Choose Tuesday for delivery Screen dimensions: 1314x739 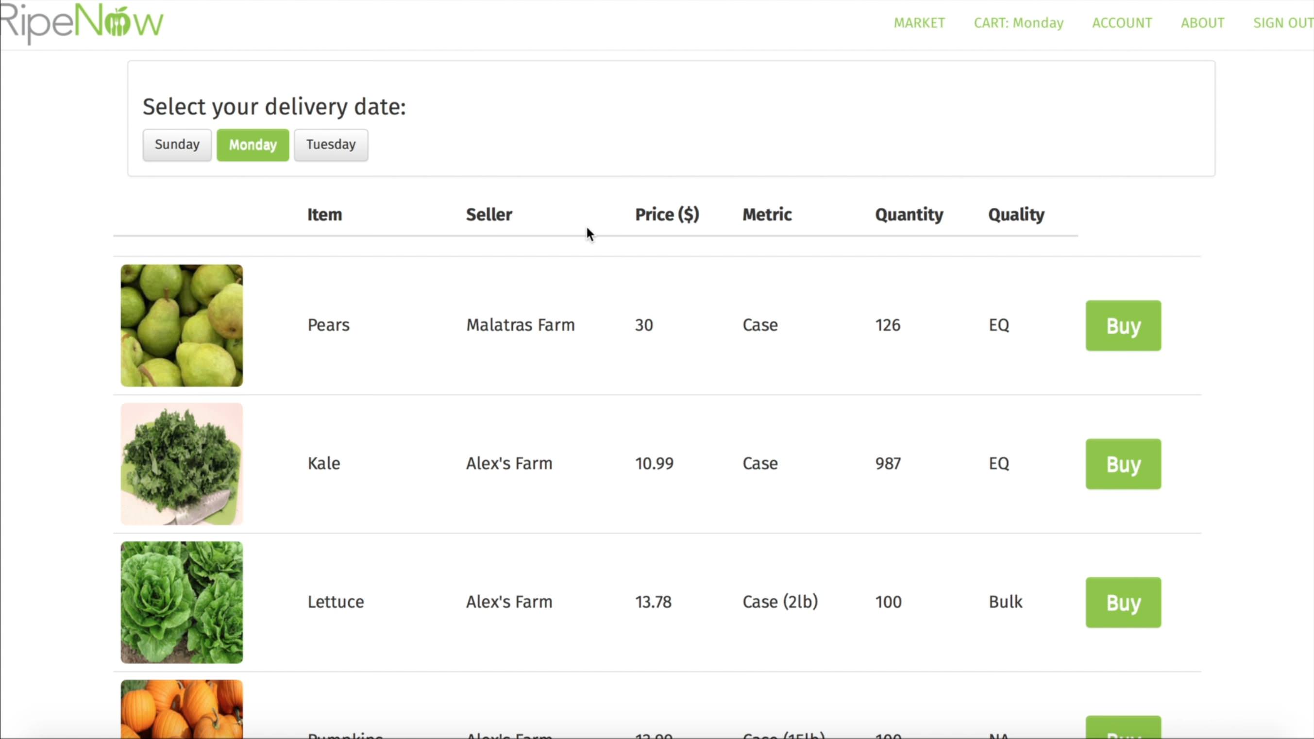coord(331,145)
